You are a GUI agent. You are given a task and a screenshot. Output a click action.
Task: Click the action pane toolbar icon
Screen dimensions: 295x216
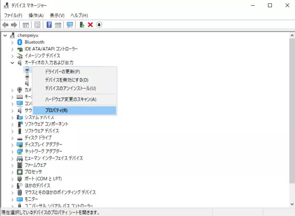pos(58,25)
